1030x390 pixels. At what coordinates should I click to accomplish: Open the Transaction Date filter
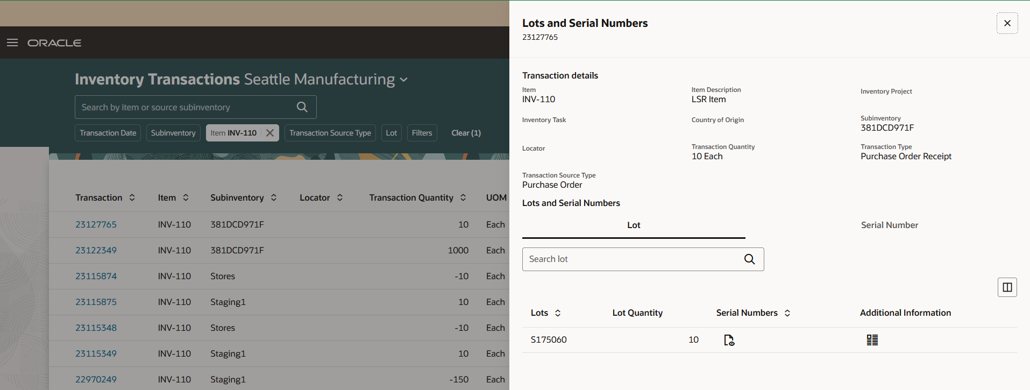pyautogui.click(x=108, y=133)
